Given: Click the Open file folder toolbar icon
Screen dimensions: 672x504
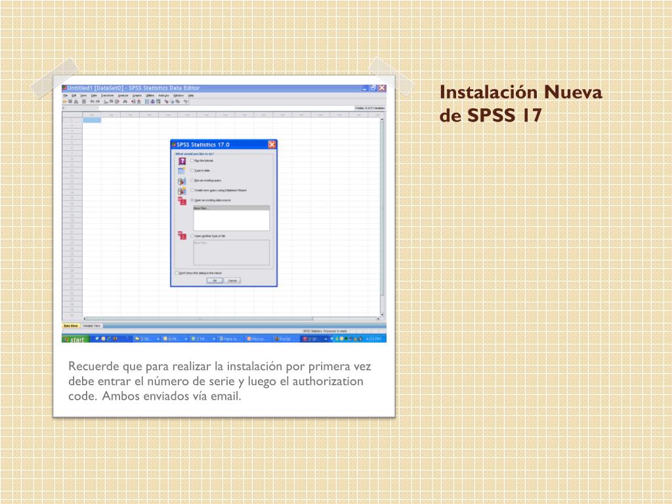Looking at the screenshot, I should 66,102.
